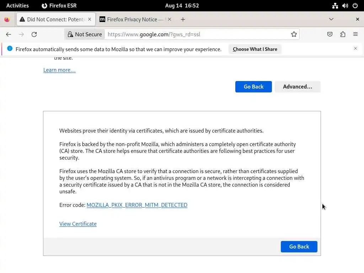Click the volume speaker icon

pyautogui.click(x=345, y=6)
